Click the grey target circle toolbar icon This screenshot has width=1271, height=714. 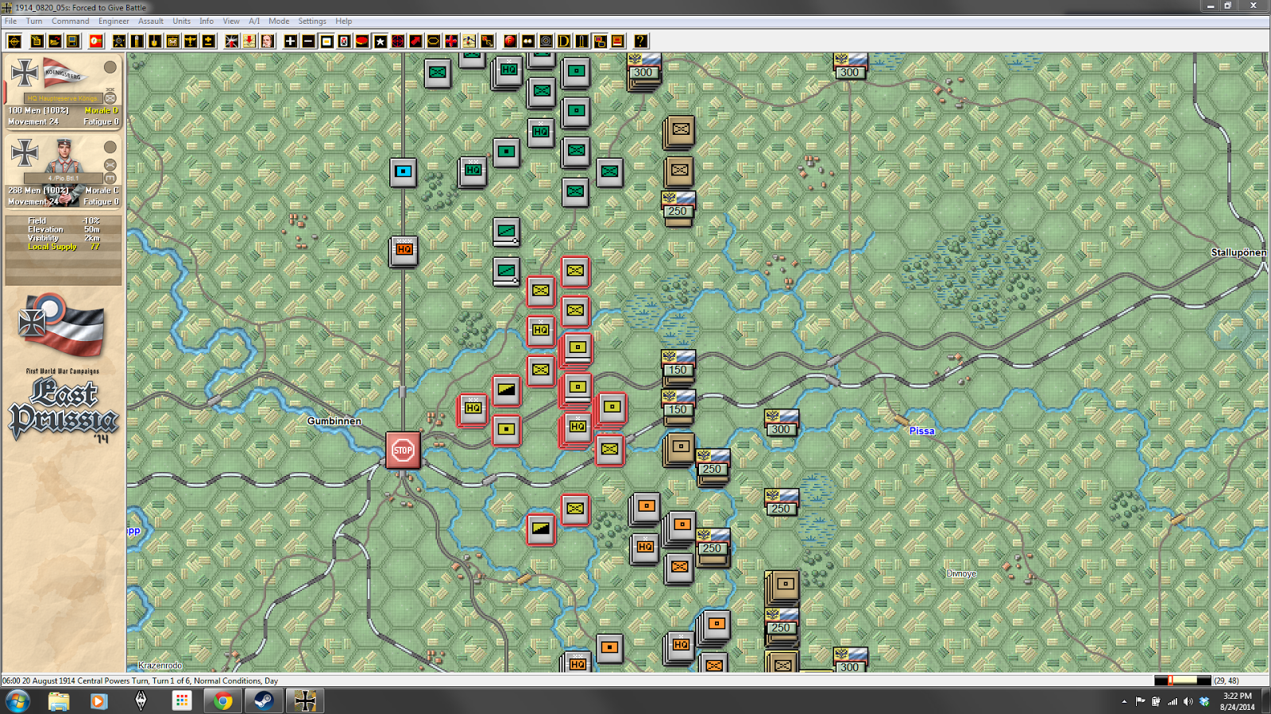(546, 41)
